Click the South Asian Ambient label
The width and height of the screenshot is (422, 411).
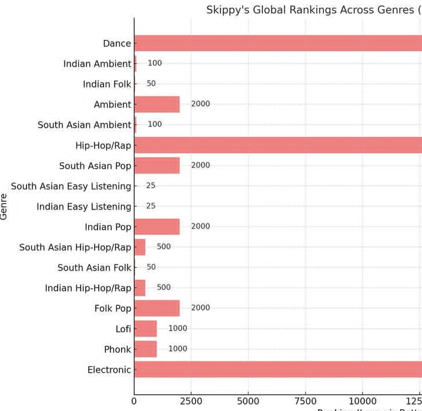point(84,125)
